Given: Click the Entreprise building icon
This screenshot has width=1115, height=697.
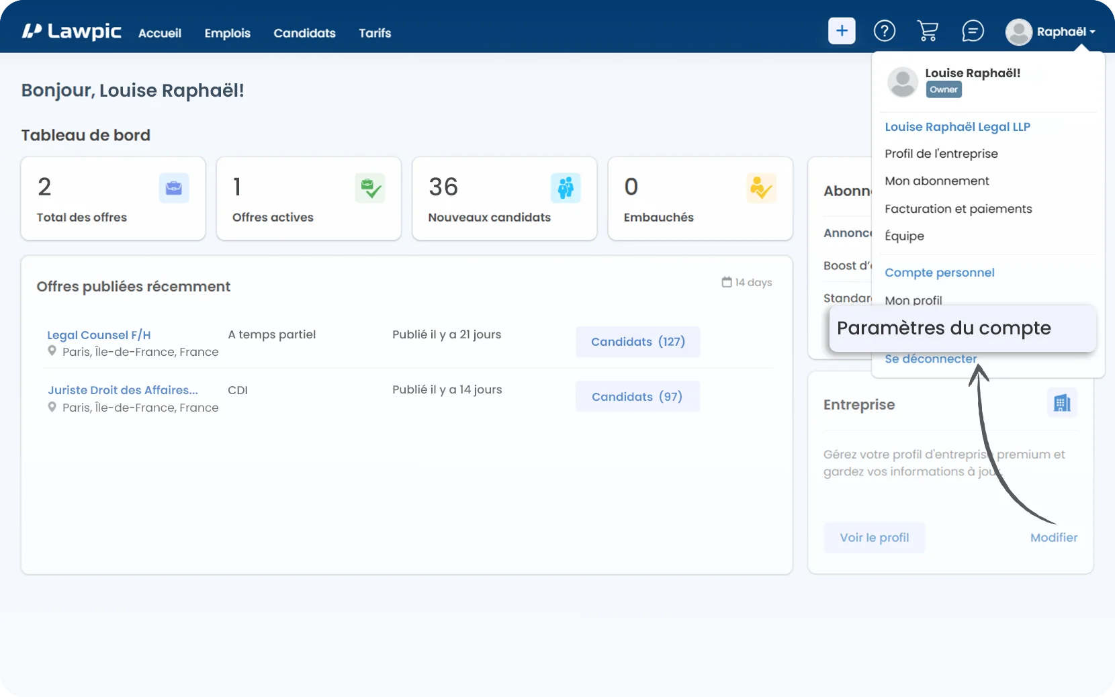Looking at the screenshot, I should [1062, 404].
